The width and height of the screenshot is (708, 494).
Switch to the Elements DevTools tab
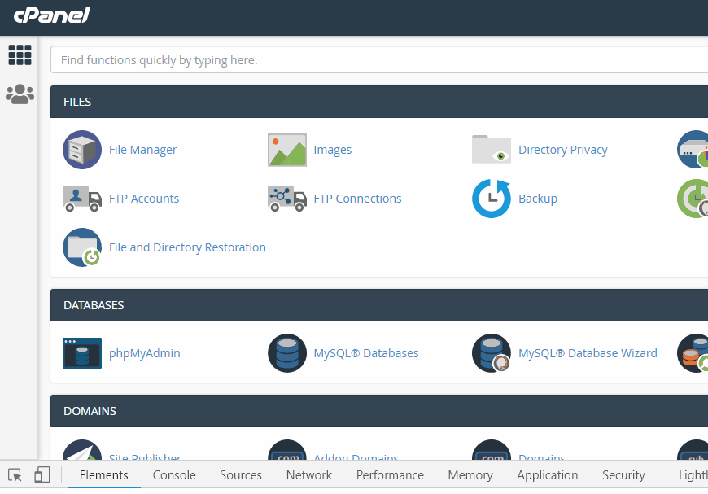pos(104,475)
